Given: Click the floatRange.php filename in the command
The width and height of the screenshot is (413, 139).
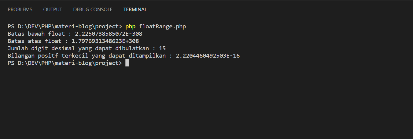Looking at the screenshot, I should click(162, 27).
